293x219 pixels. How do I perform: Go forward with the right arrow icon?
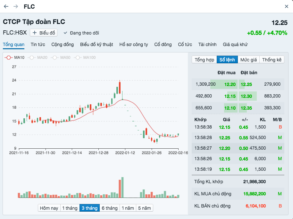click(16, 6)
